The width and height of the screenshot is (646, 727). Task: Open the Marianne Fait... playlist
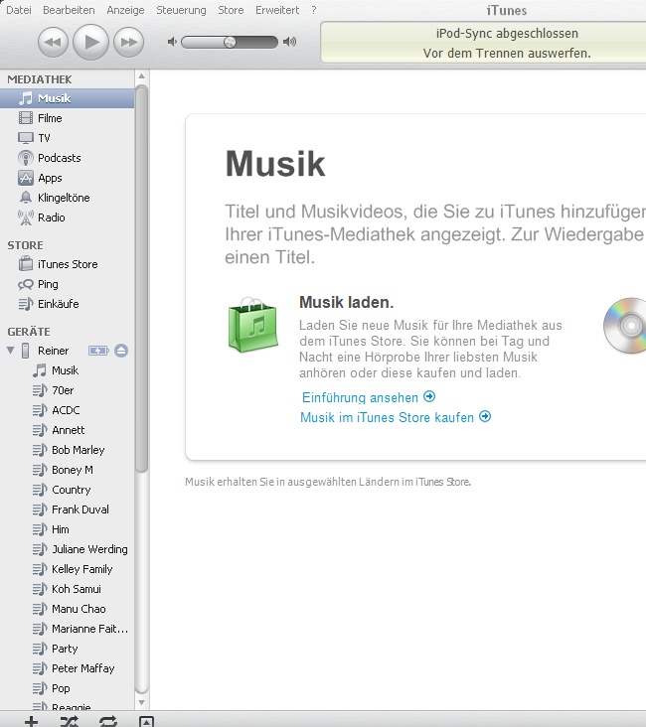68,629
